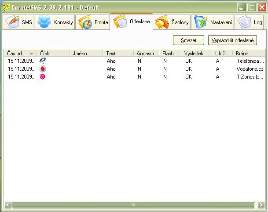Click the Fronta clock folder icon
The height and width of the screenshot is (212, 268).
click(84, 22)
